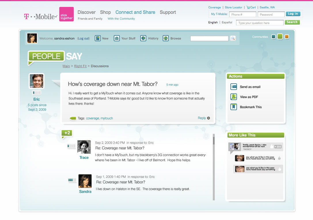Click Sandra's reply profile photo
Image resolution: width=313 pixels, height=220 pixels.
pos(85,181)
